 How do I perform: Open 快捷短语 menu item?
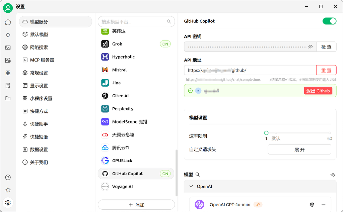tap(56, 137)
